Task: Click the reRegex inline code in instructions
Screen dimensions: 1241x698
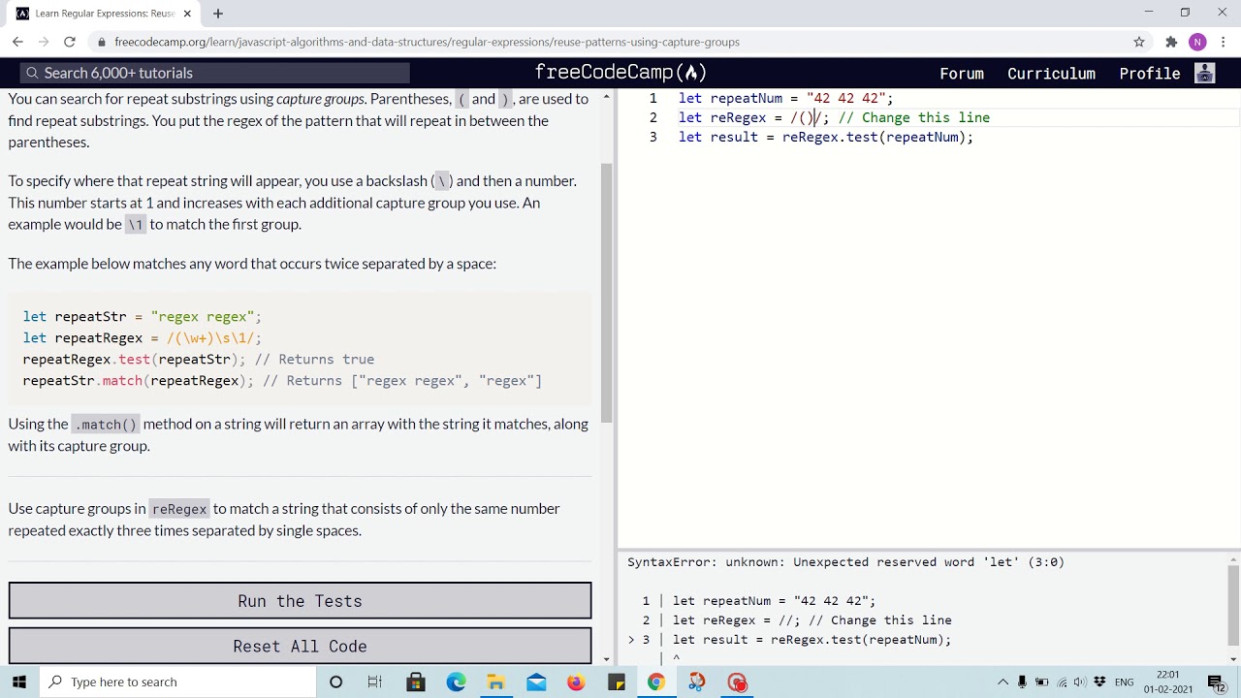Action: tap(179, 509)
